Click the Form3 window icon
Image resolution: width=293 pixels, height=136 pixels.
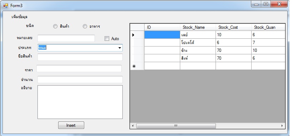(6, 6)
